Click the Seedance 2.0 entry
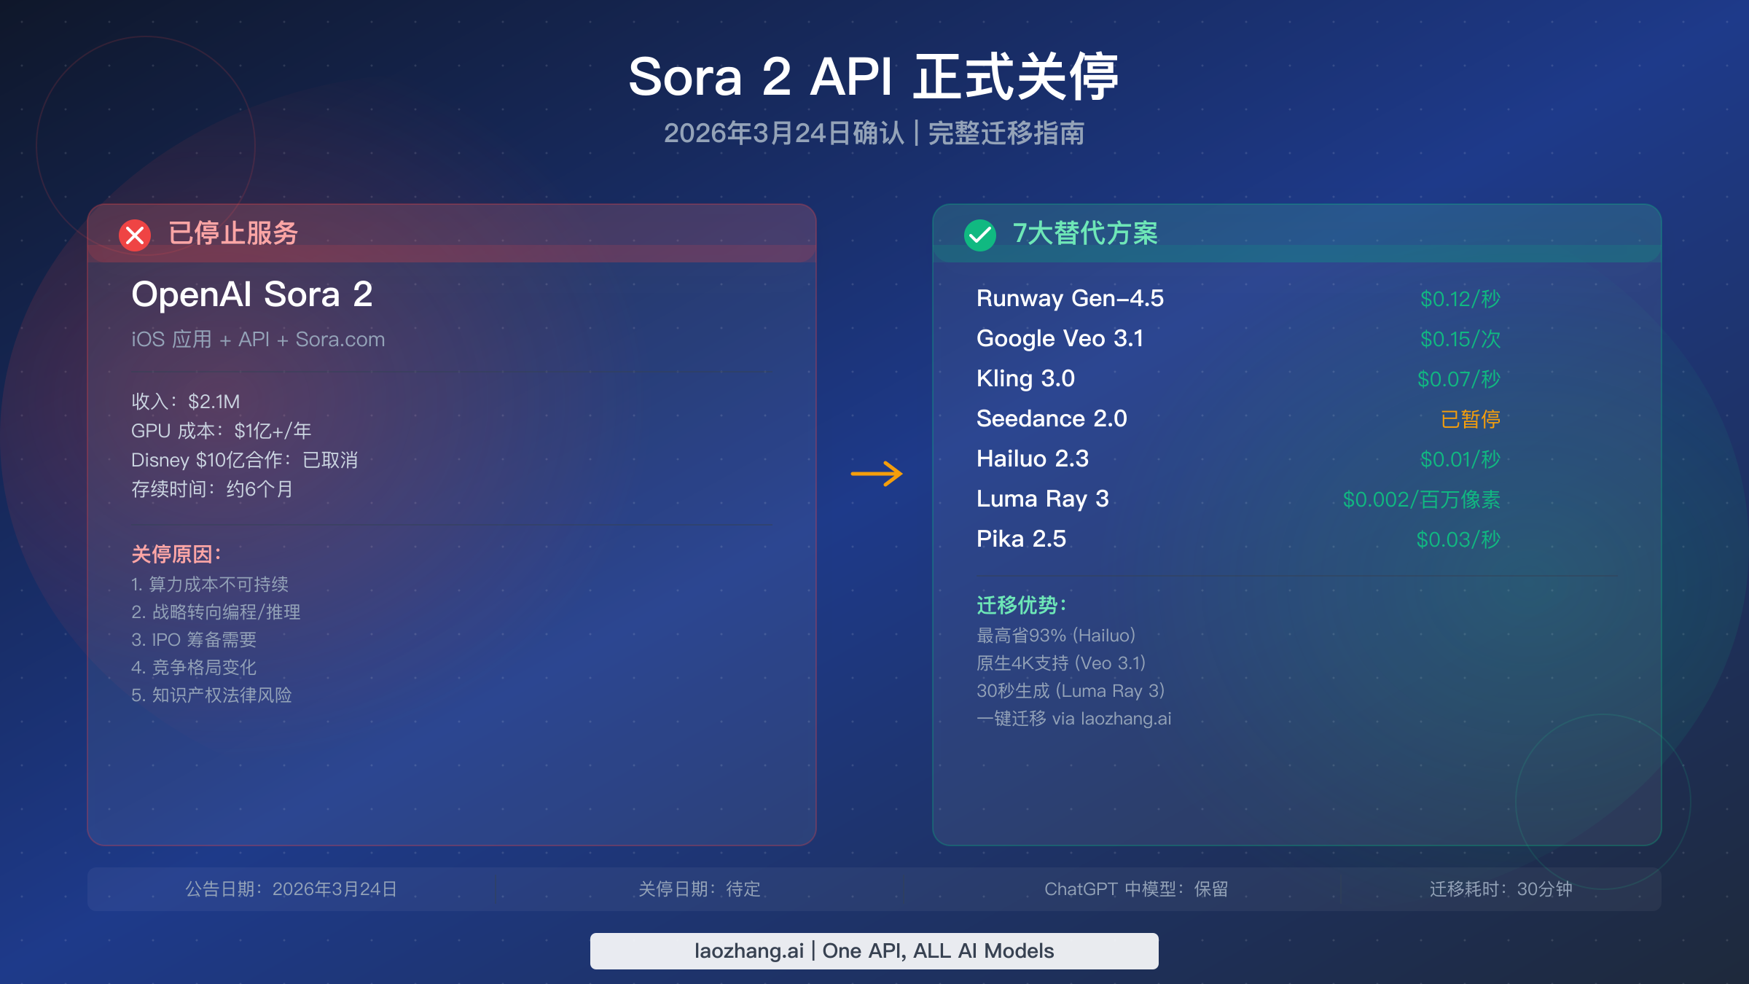 (x=1052, y=418)
